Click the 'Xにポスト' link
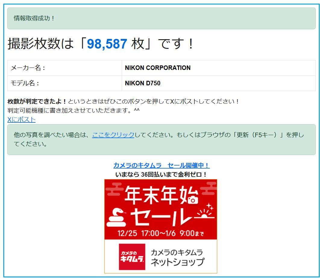320x278 pixels. 21,119
